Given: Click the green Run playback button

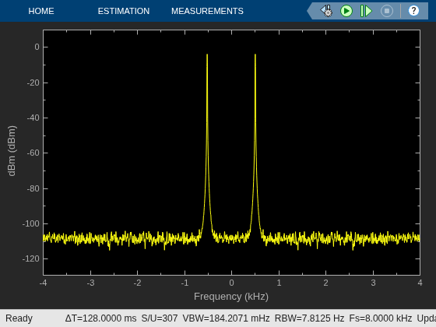Looking at the screenshot, I should 346,11.
